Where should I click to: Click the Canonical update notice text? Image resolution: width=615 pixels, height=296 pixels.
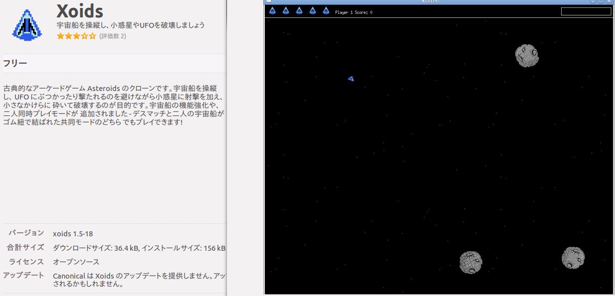click(x=139, y=280)
